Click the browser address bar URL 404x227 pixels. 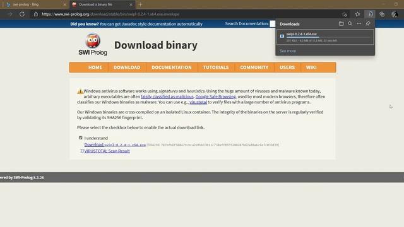tap(110, 14)
